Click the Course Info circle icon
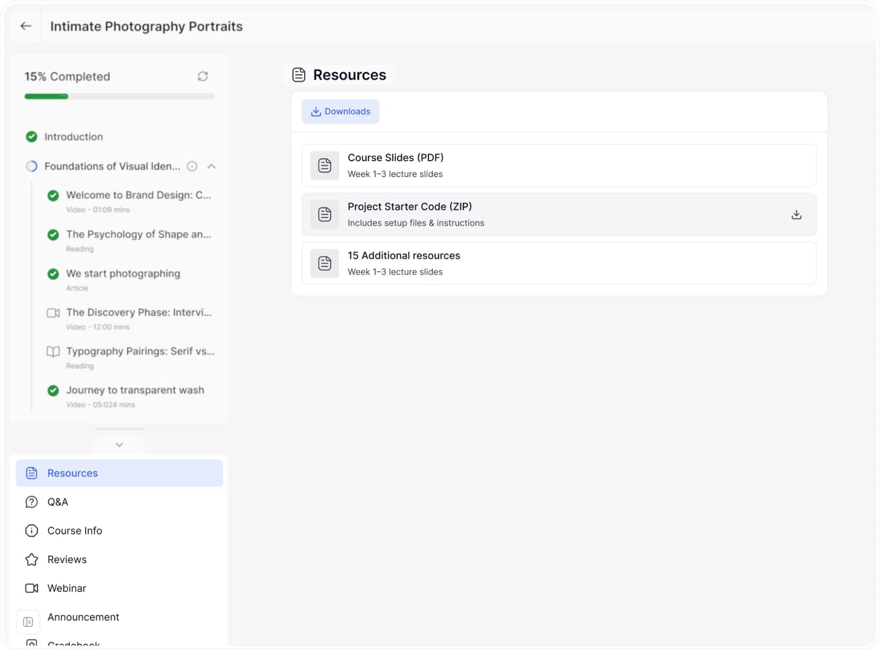The image size is (880, 650). (32, 531)
